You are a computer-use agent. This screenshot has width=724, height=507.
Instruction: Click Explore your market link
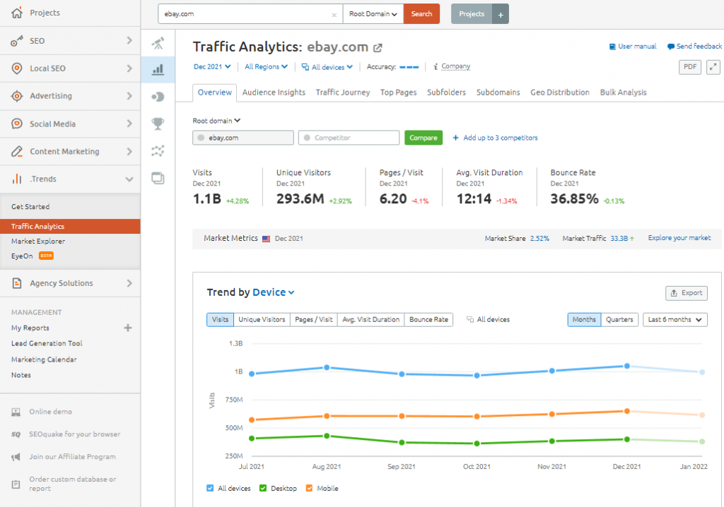click(679, 238)
